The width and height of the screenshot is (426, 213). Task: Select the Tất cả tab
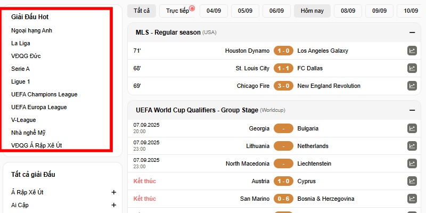pos(142,11)
